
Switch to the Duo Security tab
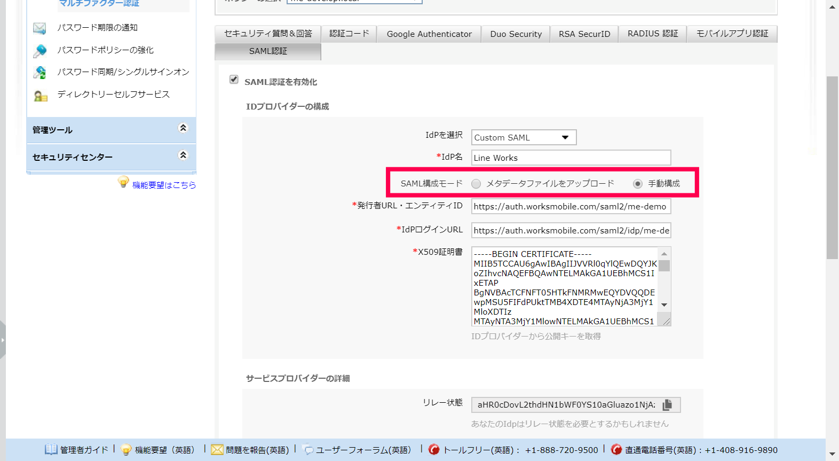point(516,34)
